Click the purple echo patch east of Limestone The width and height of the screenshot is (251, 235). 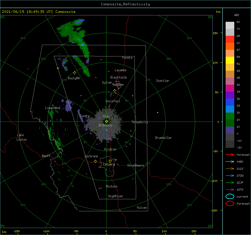[x=69, y=105]
